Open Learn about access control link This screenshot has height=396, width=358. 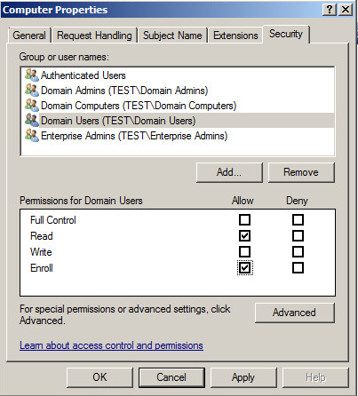(111, 345)
